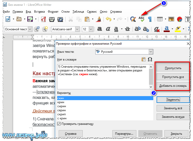Open the Язык текста language dropdown
The image size is (193, 141).
click(151, 52)
